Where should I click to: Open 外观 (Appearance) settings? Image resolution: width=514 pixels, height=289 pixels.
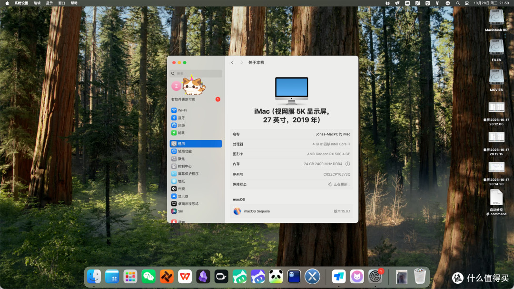pos(196,189)
